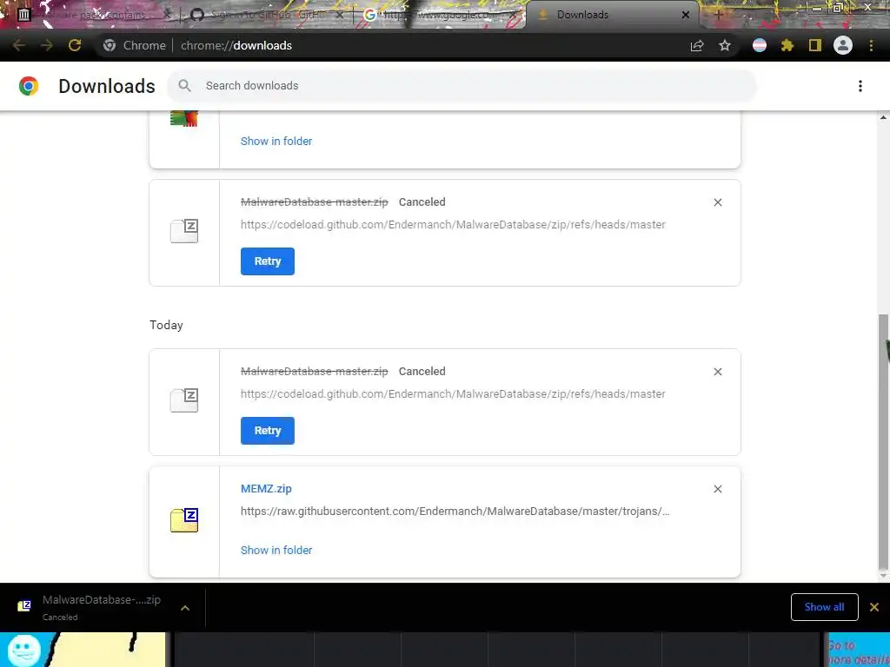Click the scrollbar down arrow

(x=883, y=577)
